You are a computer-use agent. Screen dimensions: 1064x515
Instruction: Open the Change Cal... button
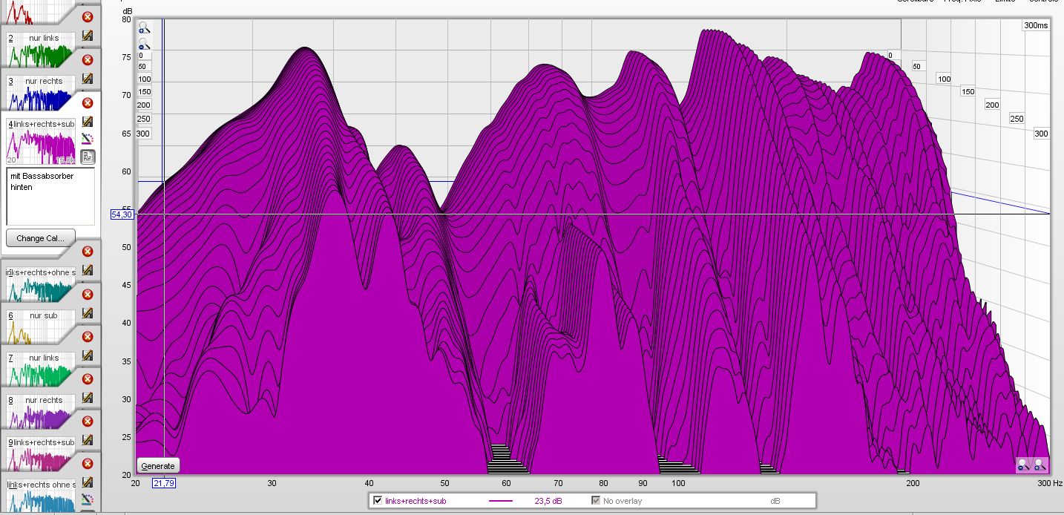(40, 238)
